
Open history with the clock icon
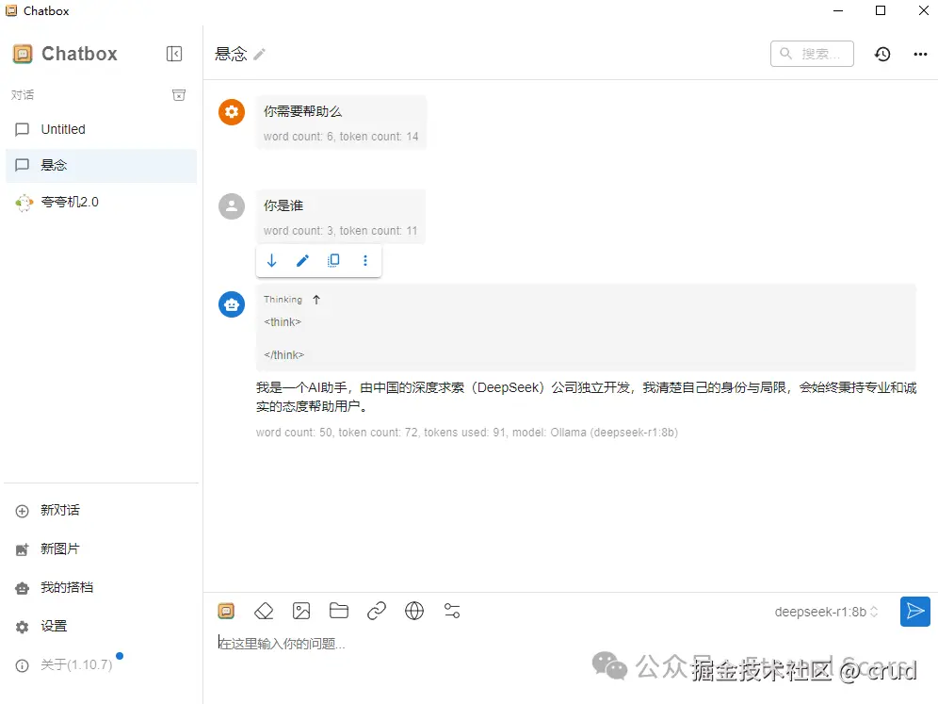[x=882, y=54]
